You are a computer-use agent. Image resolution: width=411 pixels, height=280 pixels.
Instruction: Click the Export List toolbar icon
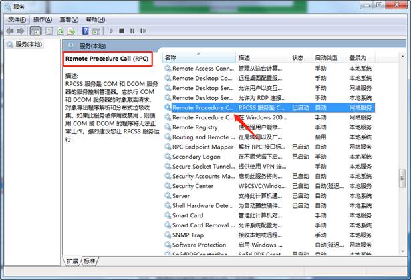click(72, 31)
